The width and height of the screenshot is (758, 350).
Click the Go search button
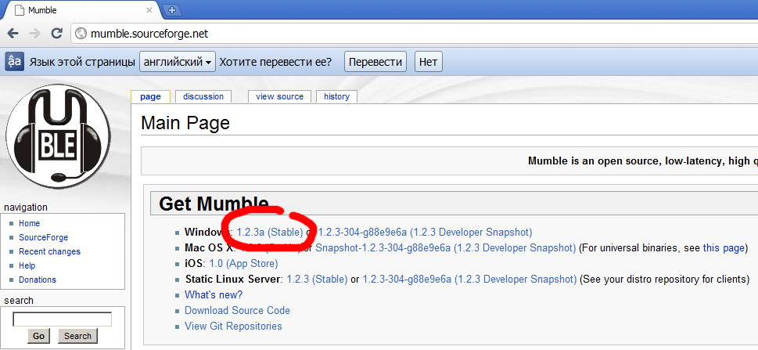coord(38,336)
